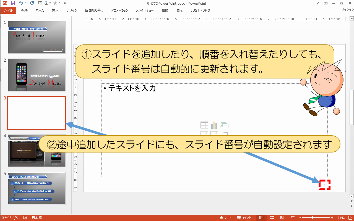354x221 pixels.
Task: Click the star icon in quick access toolbar
Action: (55, 3)
